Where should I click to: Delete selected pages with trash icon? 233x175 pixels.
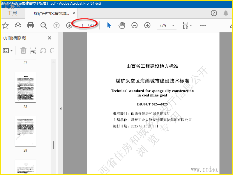23,50
